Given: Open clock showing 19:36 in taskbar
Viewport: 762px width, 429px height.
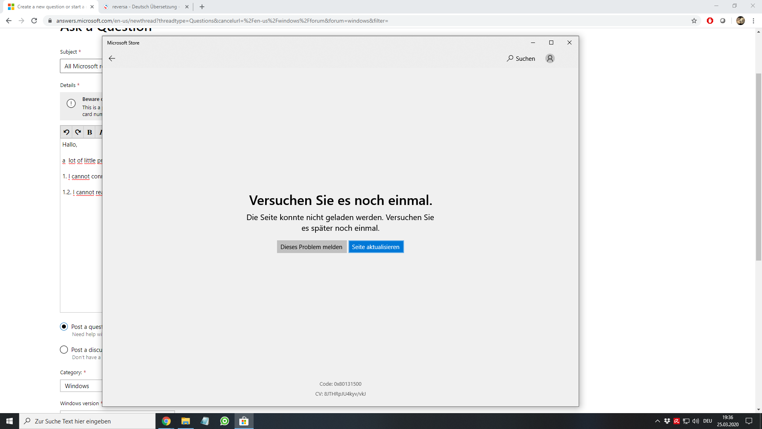Looking at the screenshot, I should coord(728,421).
